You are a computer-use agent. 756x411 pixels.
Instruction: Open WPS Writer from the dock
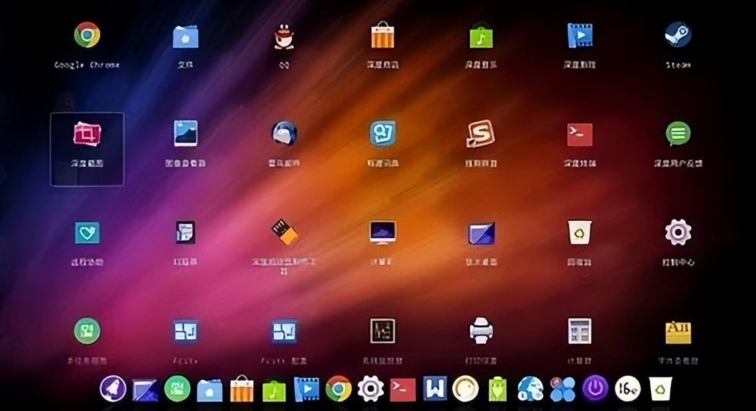pos(435,388)
